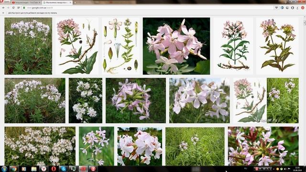The image size is (306, 172).
Task: Open second-row wide photo of flowering bush
Action: (x=35, y=101)
